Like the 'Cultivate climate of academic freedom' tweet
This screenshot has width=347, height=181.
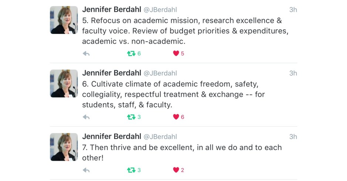pyautogui.click(x=176, y=117)
